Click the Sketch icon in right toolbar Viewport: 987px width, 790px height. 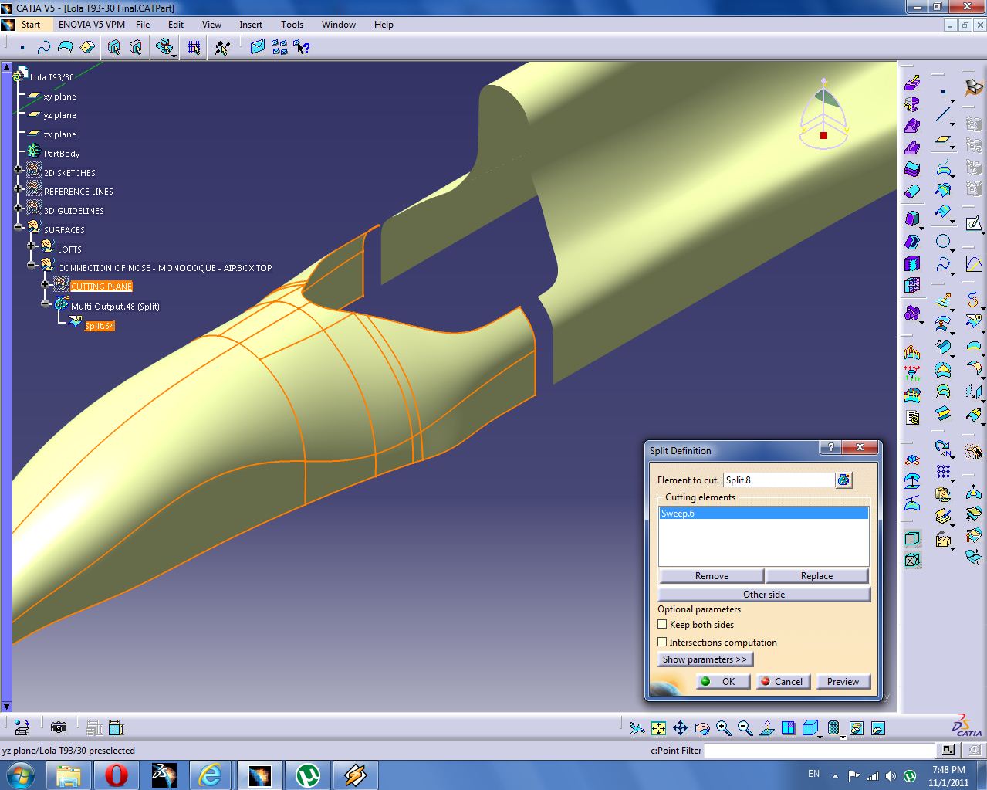click(973, 224)
